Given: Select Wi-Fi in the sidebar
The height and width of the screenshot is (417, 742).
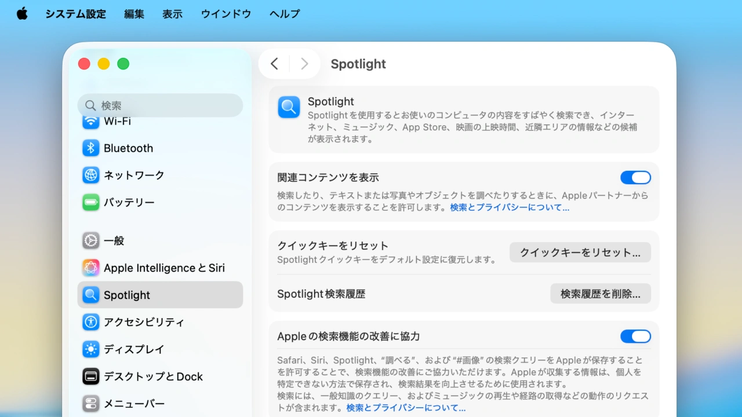Looking at the screenshot, I should pos(118,121).
